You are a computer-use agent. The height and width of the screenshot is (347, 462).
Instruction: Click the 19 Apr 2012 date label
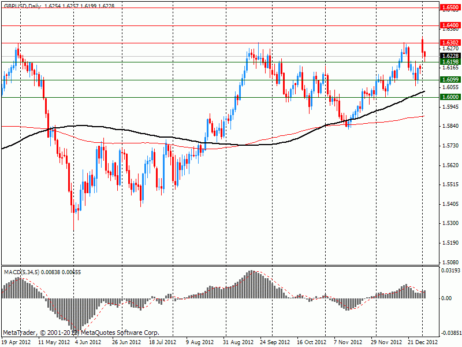tap(17, 342)
